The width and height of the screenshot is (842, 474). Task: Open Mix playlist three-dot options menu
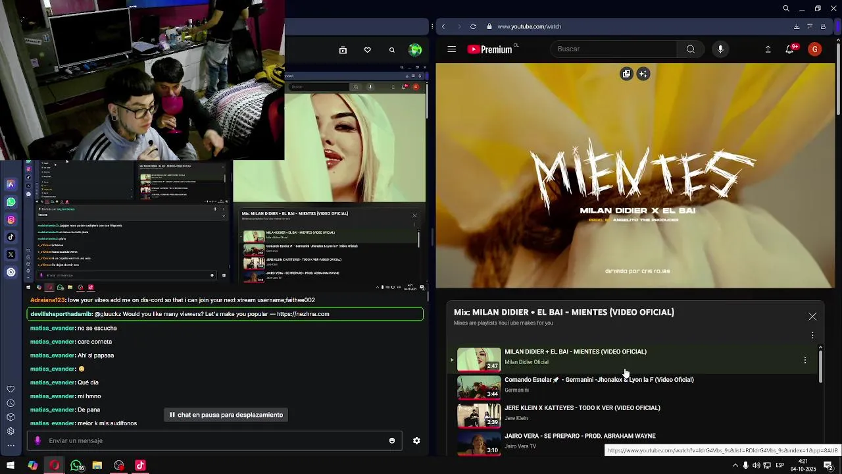[812, 335]
